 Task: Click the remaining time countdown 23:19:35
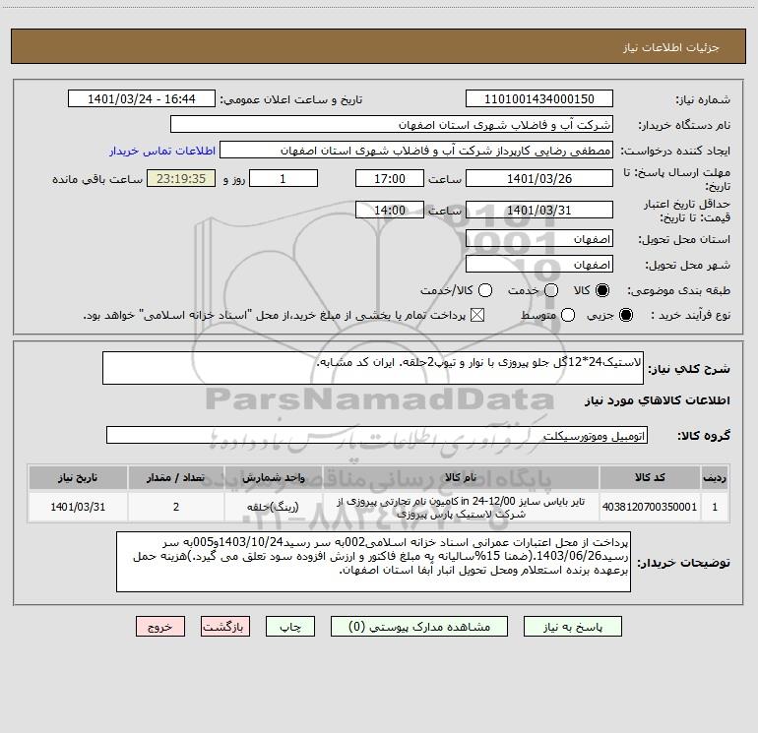pos(181,178)
